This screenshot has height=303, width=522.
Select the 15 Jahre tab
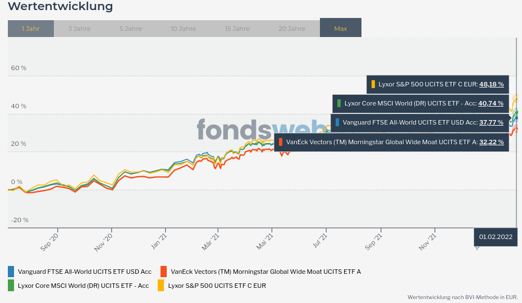click(237, 29)
